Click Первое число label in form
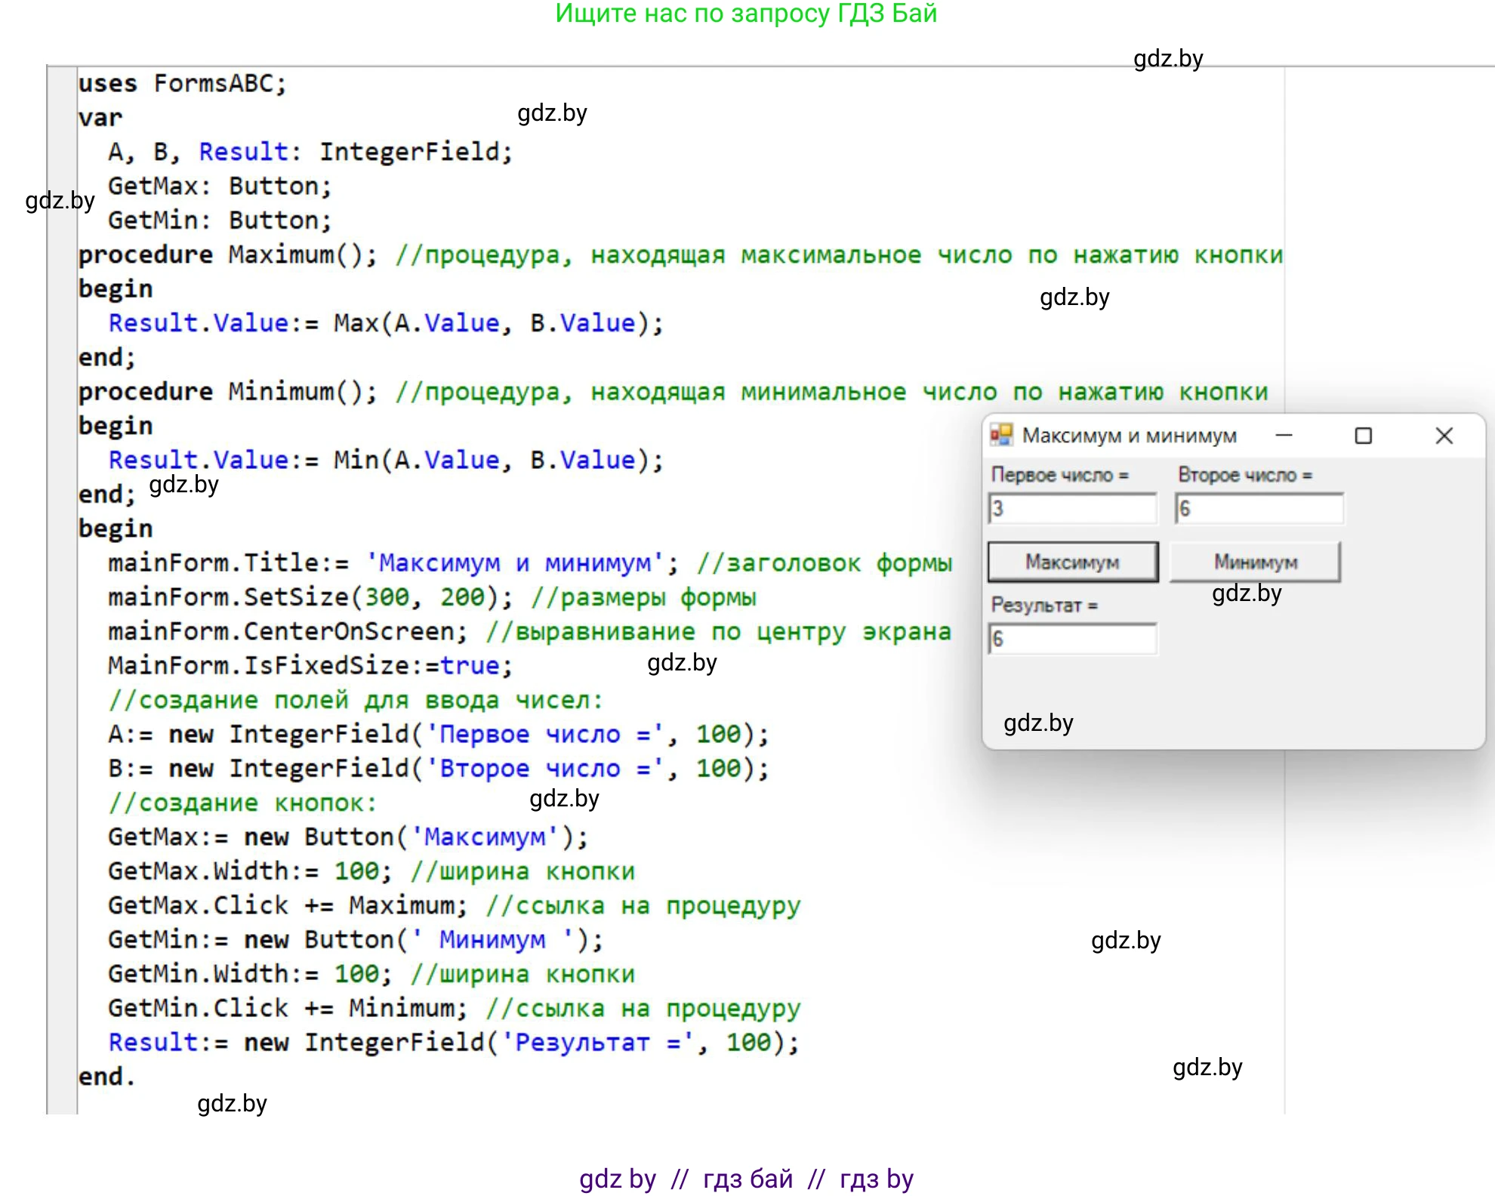 click(x=1059, y=475)
